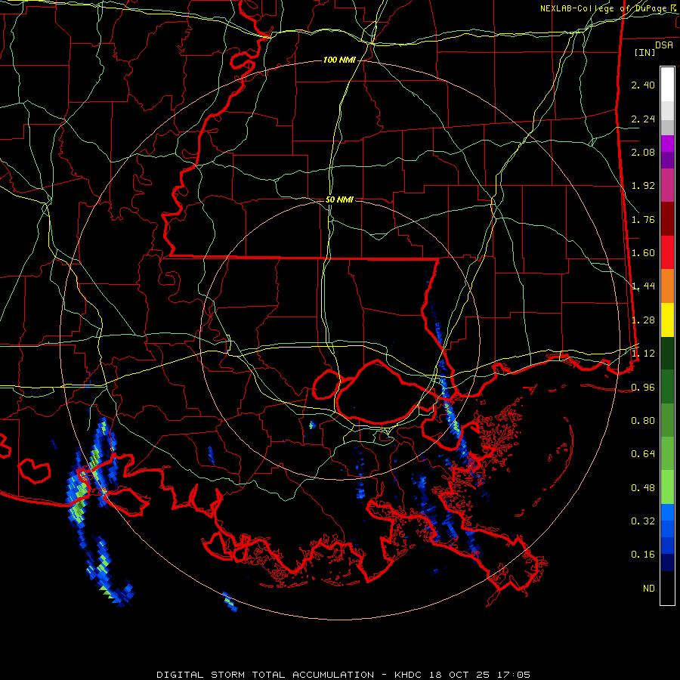The width and height of the screenshot is (680, 680).
Task: Click the light blue legend swatch beside 0.32
Action: (x=667, y=512)
